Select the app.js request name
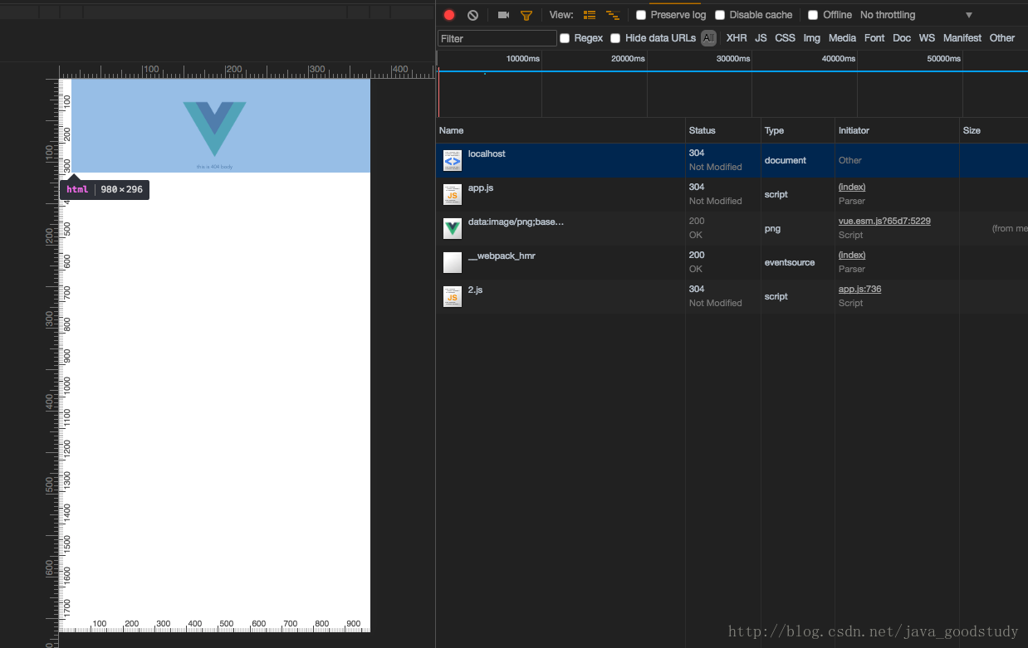This screenshot has height=648, width=1028. (481, 188)
